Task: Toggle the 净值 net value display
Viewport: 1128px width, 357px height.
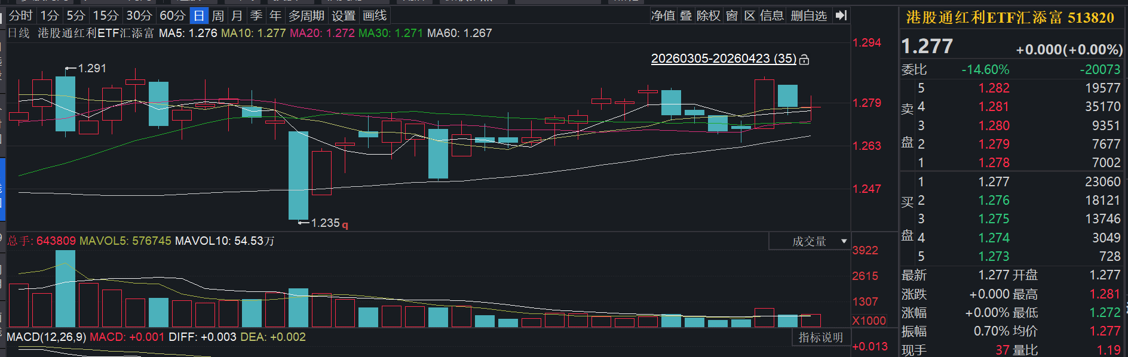Action: [x=663, y=16]
